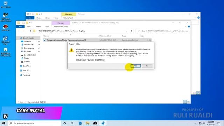Click the taskbar search box
The height and width of the screenshot is (126, 224).
[x=34, y=123]
